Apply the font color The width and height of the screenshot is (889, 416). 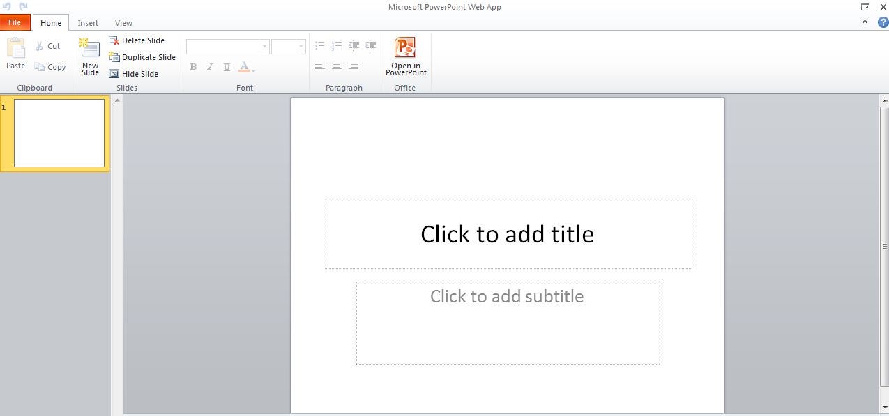245,67
